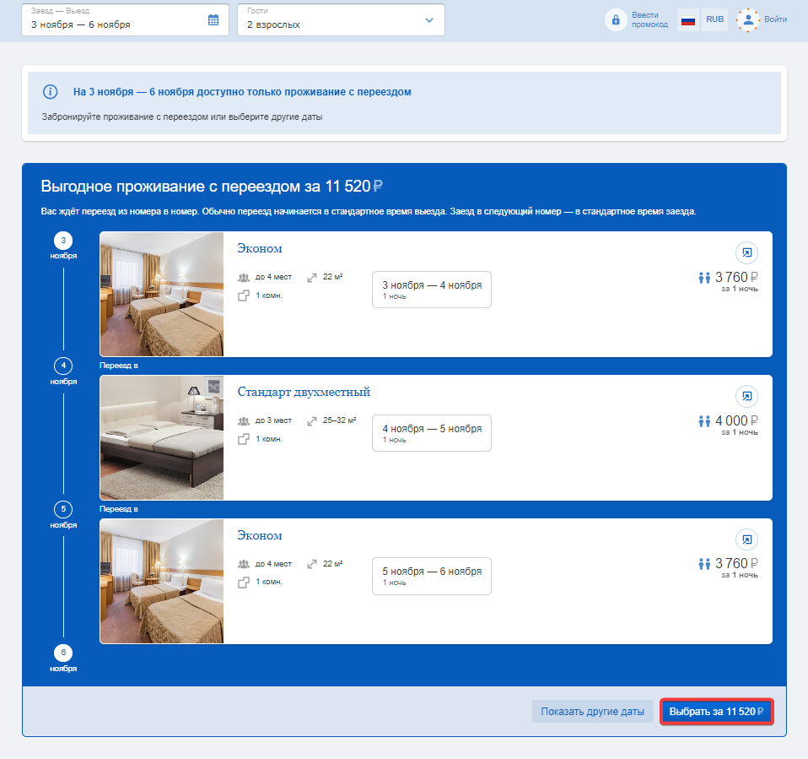Click the notice heading about stay with move
This screenshot has width=808, height=759.
coord(242,92)
